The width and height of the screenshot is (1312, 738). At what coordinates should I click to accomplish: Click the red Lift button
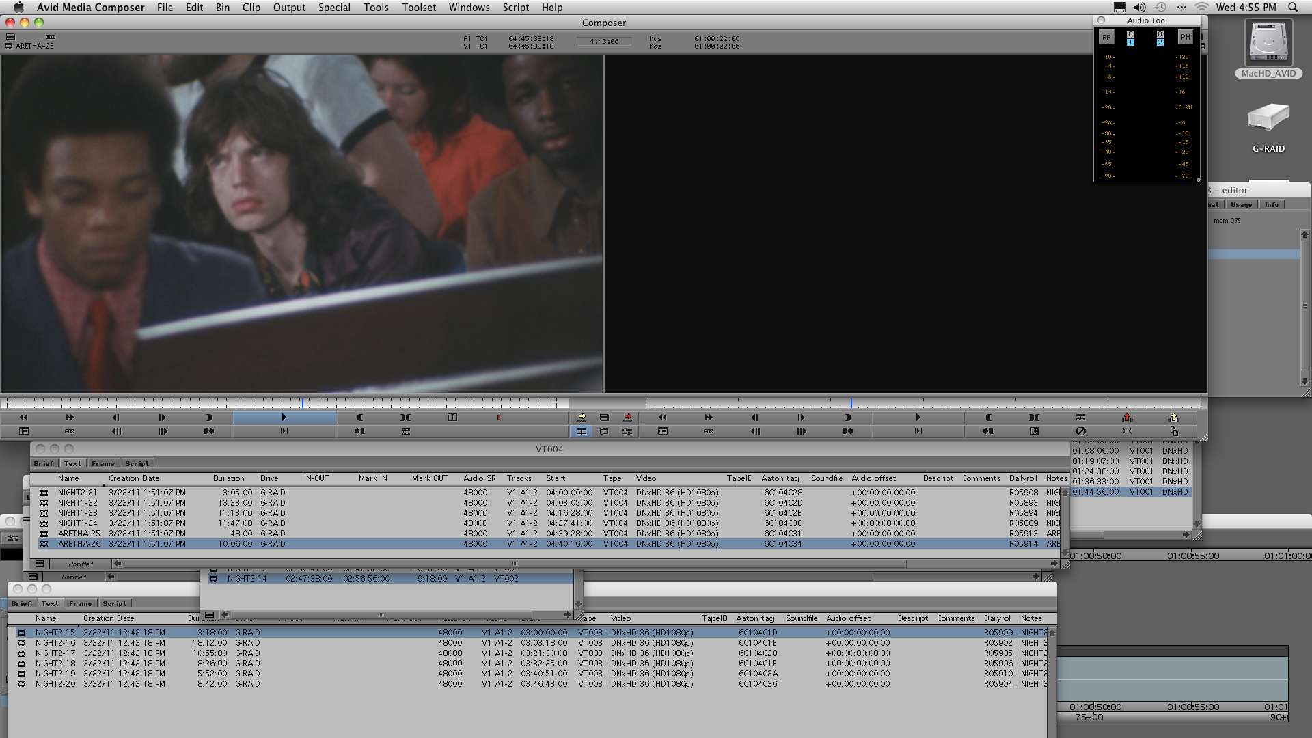(x=1127, y=418)
